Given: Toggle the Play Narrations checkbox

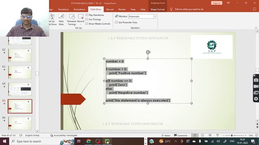Looking at the screenshot, I should tap(87, 15).
